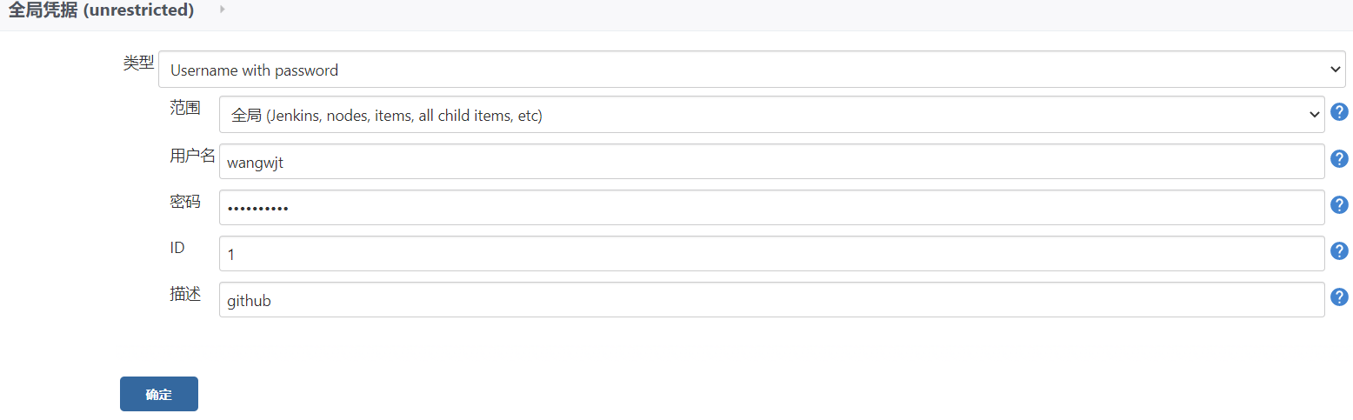Click the 类型 label text
1353x420 pixels.
tap(138, 63)
